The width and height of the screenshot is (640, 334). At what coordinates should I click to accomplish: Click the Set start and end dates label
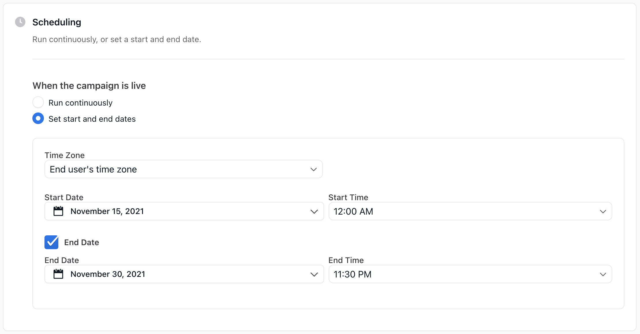point(92,119)
